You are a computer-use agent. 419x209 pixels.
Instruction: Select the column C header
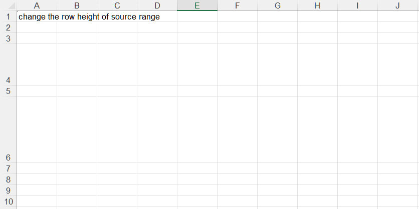[x=117, y=5]
